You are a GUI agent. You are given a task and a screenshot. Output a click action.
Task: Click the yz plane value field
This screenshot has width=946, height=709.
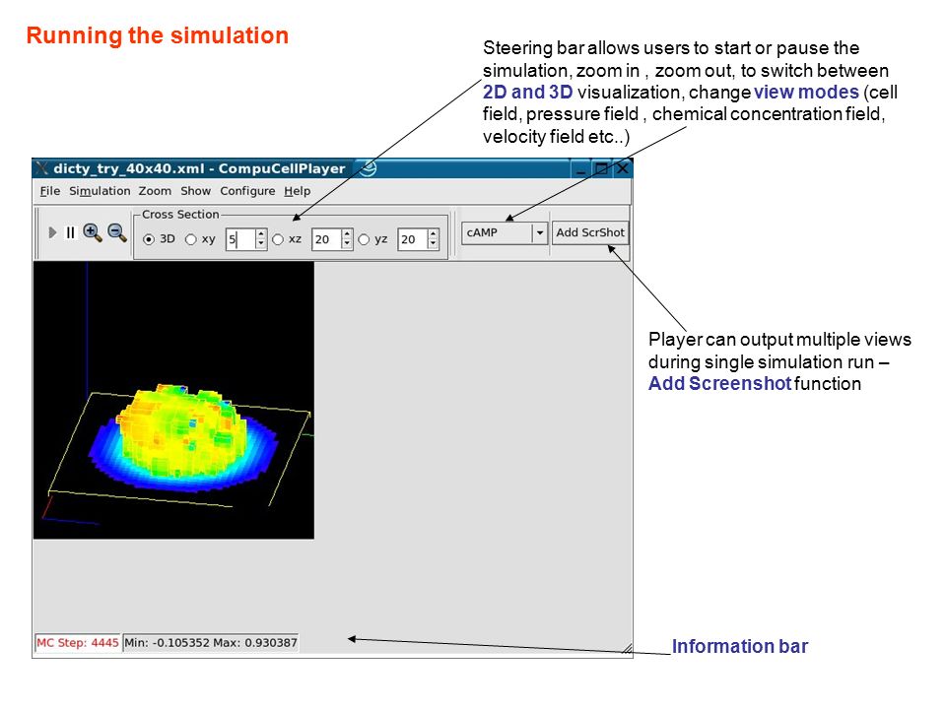(x=412, y=239)
